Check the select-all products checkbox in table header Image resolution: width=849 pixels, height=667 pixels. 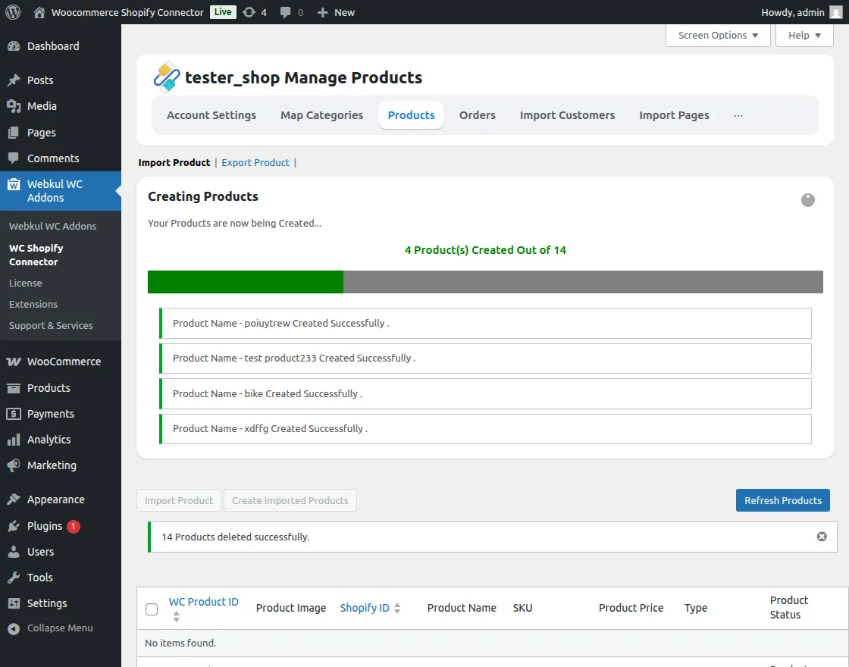(x=152, y=609)
